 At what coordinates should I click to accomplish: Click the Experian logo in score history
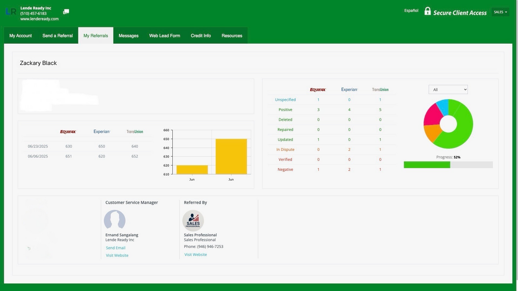pyautogui.click(x=102, y=132)
